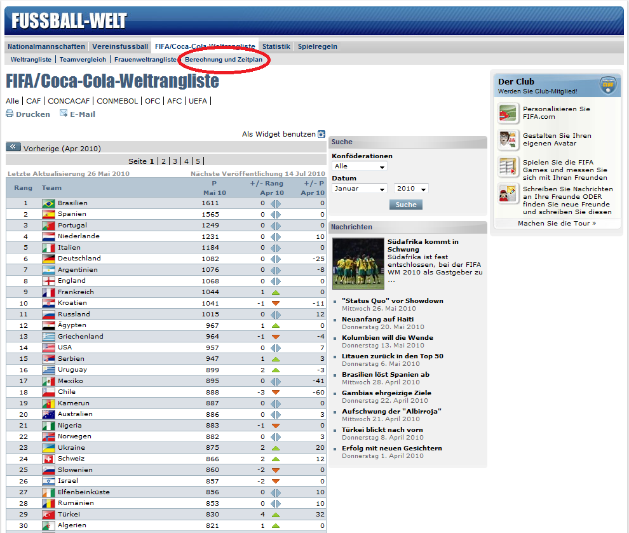This screenshot has height=533, width=629.
Task: Click the Argentinien flag icon
Action: [x=48, y=270]
